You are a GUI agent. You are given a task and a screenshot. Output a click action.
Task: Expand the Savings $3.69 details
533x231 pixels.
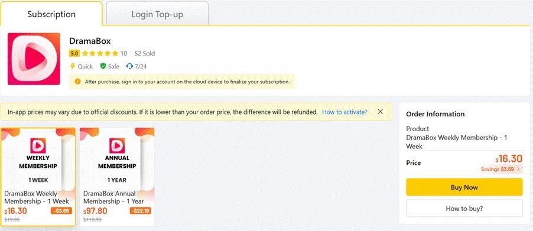click(502, 169)
